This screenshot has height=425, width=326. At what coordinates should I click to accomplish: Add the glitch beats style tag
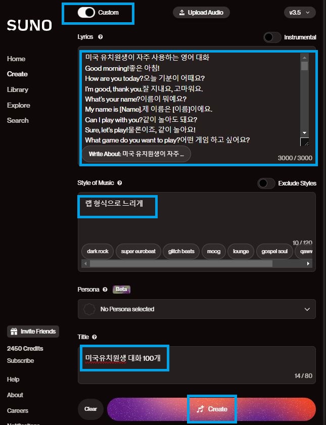[181, 251]
